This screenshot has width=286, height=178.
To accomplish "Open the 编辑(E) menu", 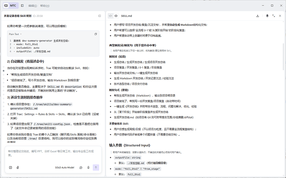I will pyautogui.click(x=33, y=6).
